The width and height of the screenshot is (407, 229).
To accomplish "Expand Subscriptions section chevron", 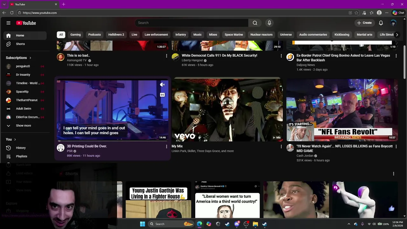I will 30,58.
